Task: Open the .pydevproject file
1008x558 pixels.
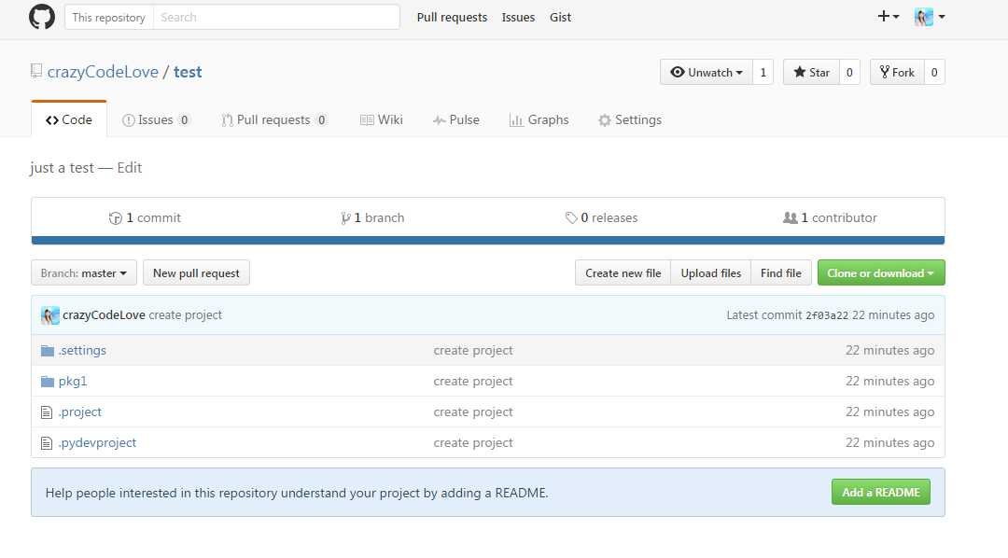Action: [x=97, y=443]
